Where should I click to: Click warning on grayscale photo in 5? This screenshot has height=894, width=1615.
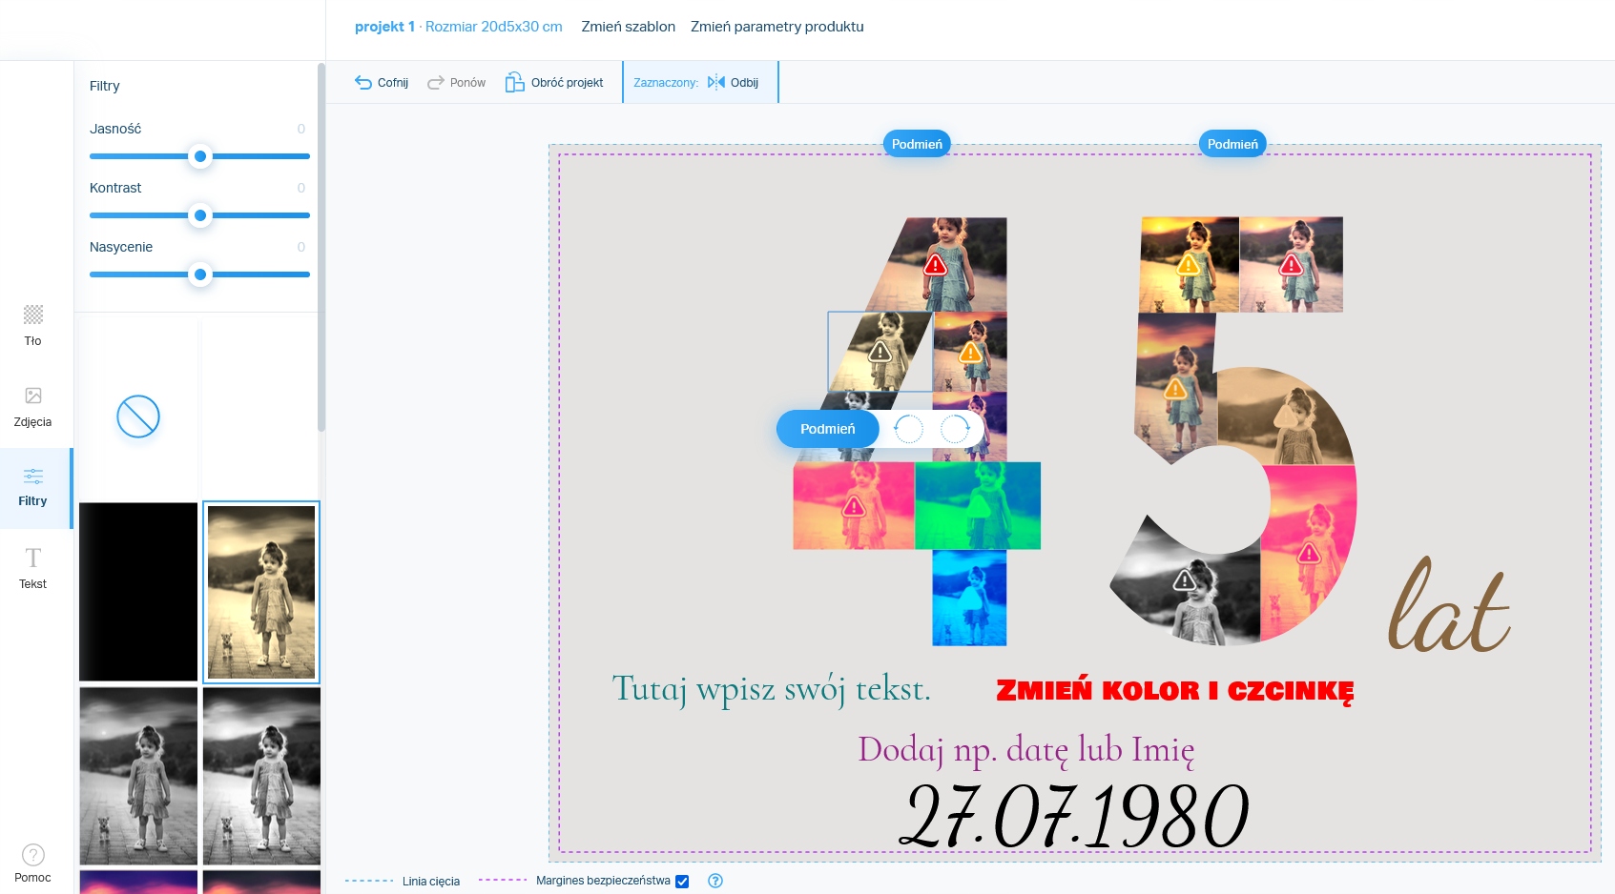[1185, 579]
